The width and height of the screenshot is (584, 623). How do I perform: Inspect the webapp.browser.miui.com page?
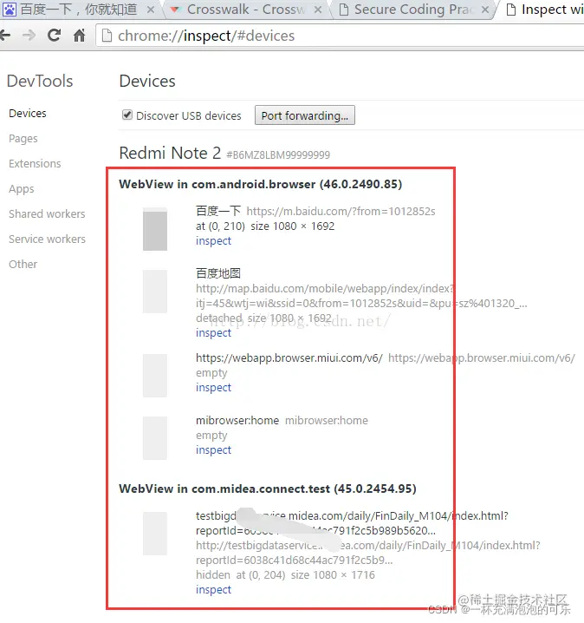click(213, 387)
